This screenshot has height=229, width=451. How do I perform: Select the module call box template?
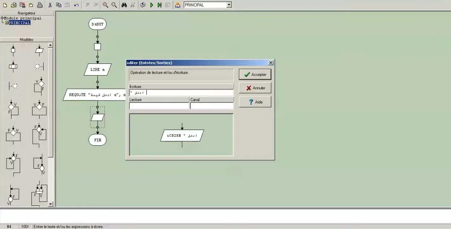(x=13, y=66)
